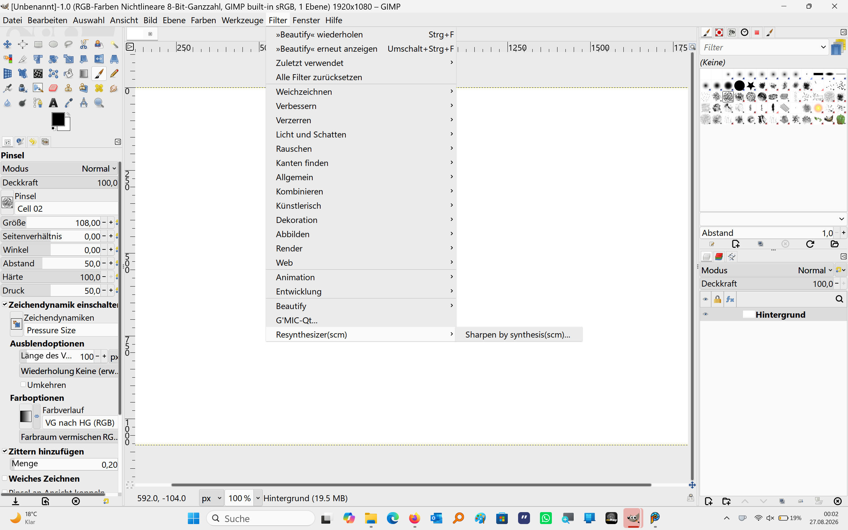Viewport: 848px width, 530px height.
Task: Select Sharpen by synthesis(scm)...
Action: pyautogui.click(x=519, y=335)
